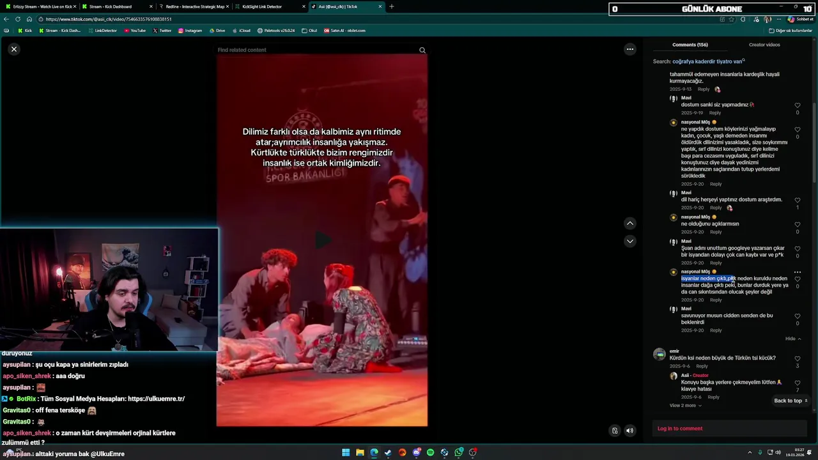
Task: Like the comment 'dil hariç herşeyi yaptınız'
Action: point(798,200)
